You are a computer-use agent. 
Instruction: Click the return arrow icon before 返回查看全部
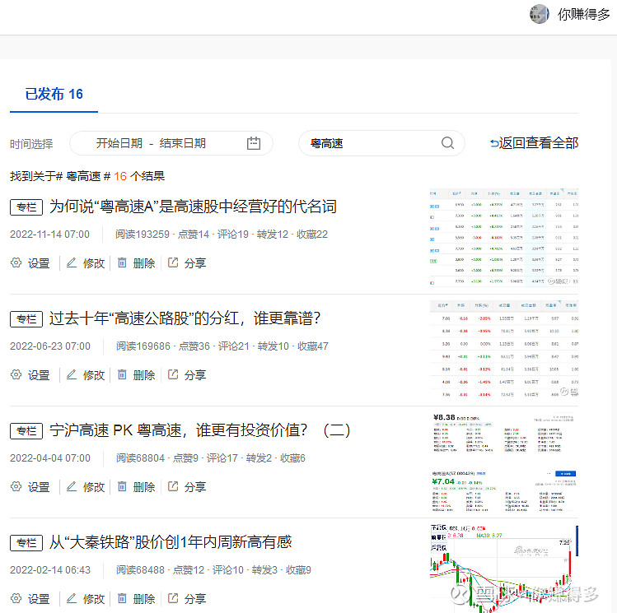[493, 143]
